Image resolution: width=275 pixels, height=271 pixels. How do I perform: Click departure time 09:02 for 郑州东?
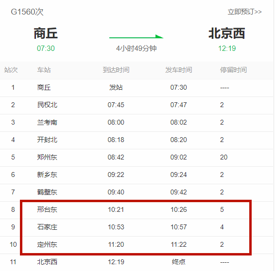coord(178,157)
